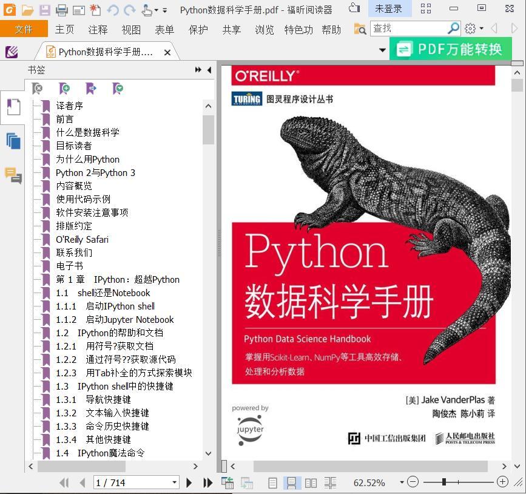Image resolution: width=526 pixels, height=494 pixels.
Task: Click in the 查找 search field
Action: coord(408,29)
